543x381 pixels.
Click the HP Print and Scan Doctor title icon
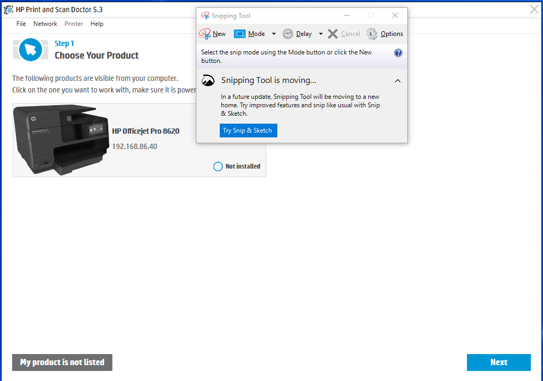[8, 10]
